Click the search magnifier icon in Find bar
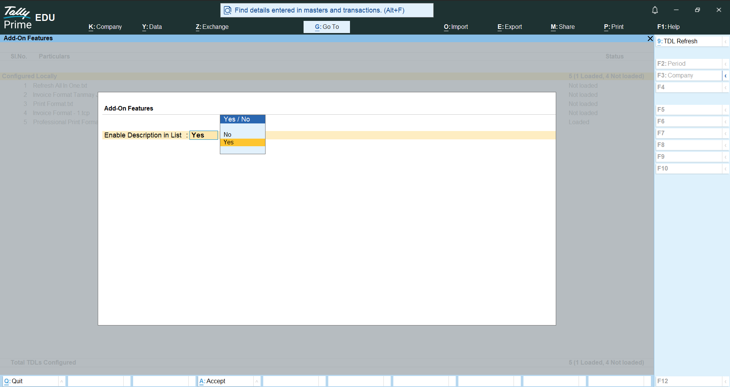This screenshot has width=730, height=387. 227,10
